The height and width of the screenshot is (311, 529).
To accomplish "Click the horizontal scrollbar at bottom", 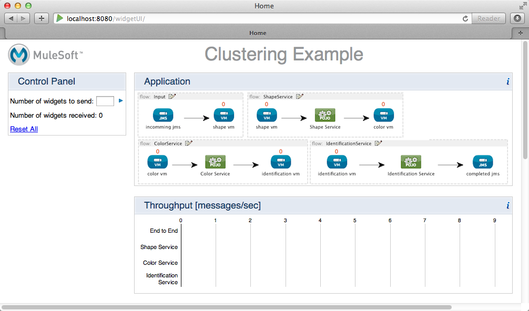I will pyautogui.click(x=226, y=307).
